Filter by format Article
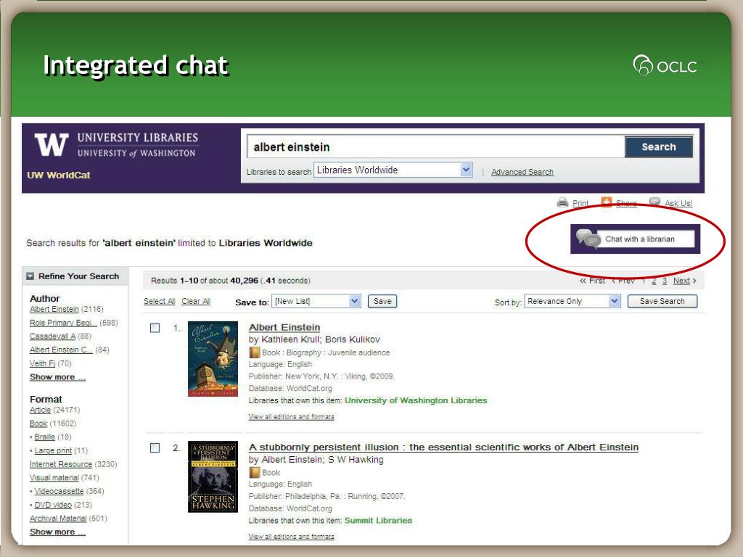 pyautogui.click(x=41, y=410)
